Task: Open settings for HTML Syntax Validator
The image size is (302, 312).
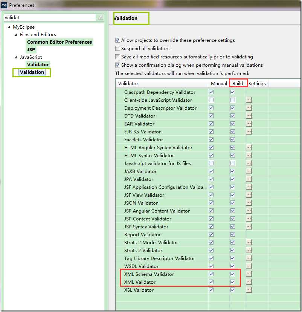Action: (249, 155)
